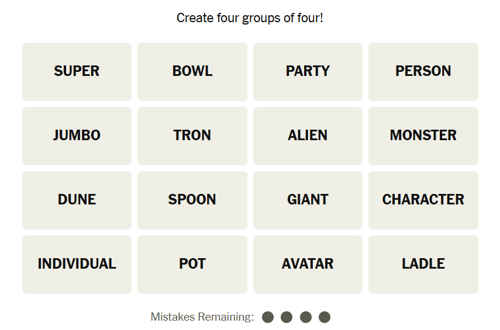Pick the INDIVIDUAL word tile

pyautogui.click(x=77, y=264)
